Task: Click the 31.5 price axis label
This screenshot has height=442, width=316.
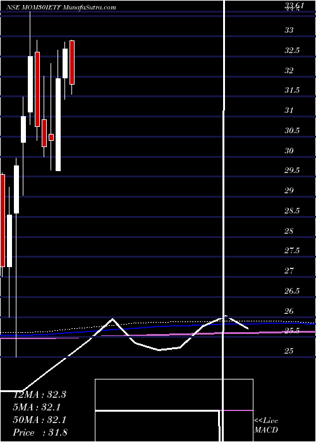Action: pos(292,90)
